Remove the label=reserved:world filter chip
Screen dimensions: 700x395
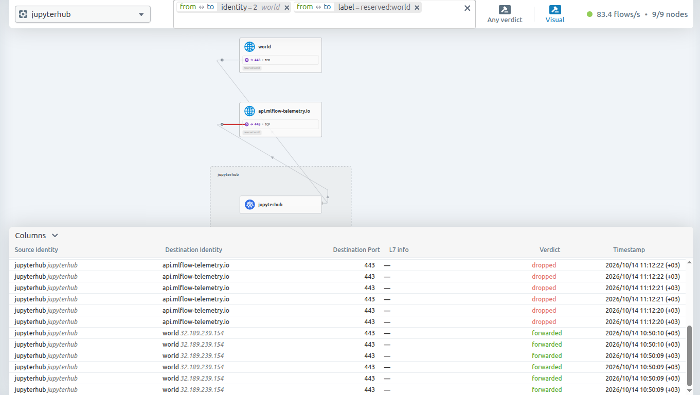click(x=417, y=7)
